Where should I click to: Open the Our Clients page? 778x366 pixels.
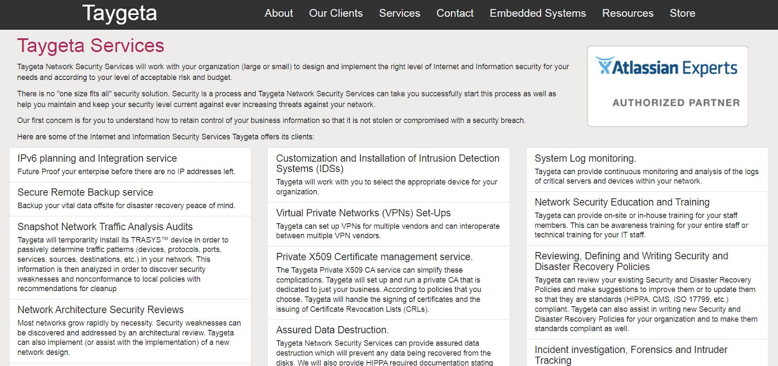coord(336,13)
